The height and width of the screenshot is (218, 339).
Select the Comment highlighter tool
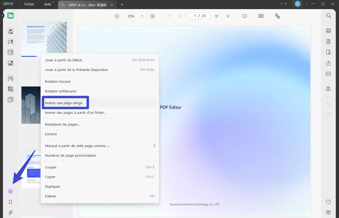(10, 31)
